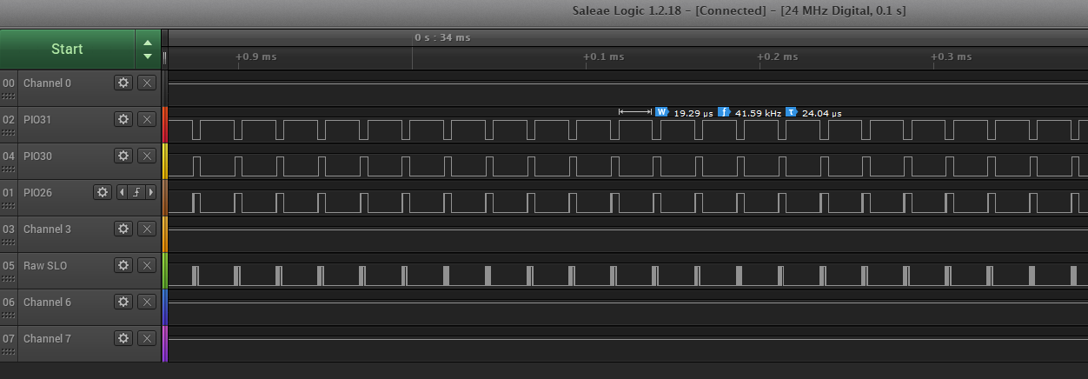This screenshot has height=379, width=1088.
Task: Click the up arrow beside Start button
Action: [x=147, y=43]
